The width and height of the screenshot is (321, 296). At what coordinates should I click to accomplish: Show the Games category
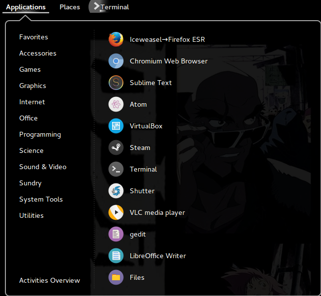tap(30, 69)
